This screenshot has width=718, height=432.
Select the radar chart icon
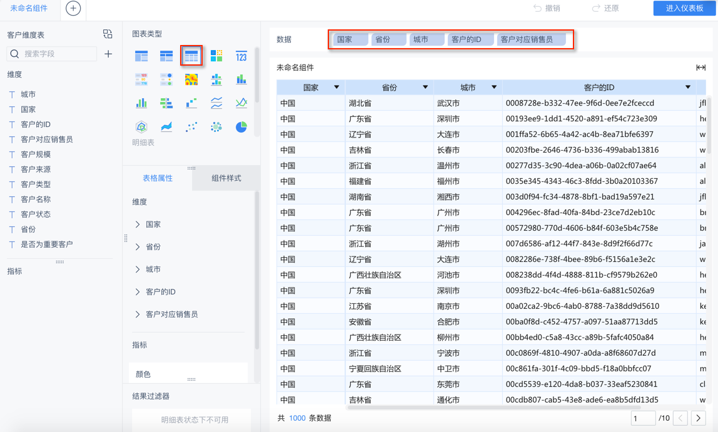(x=141, y=127)
